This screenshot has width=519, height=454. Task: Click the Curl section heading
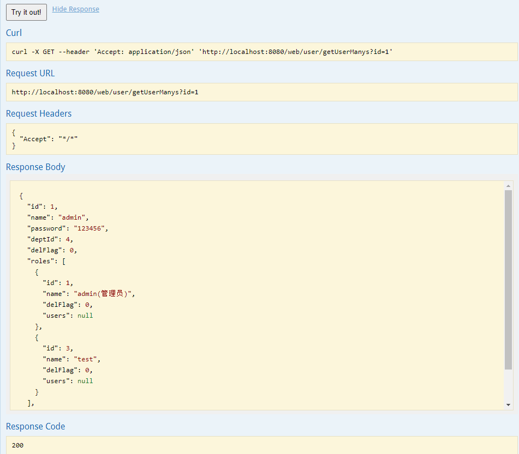pyautogui.click(x=14, y=33)
